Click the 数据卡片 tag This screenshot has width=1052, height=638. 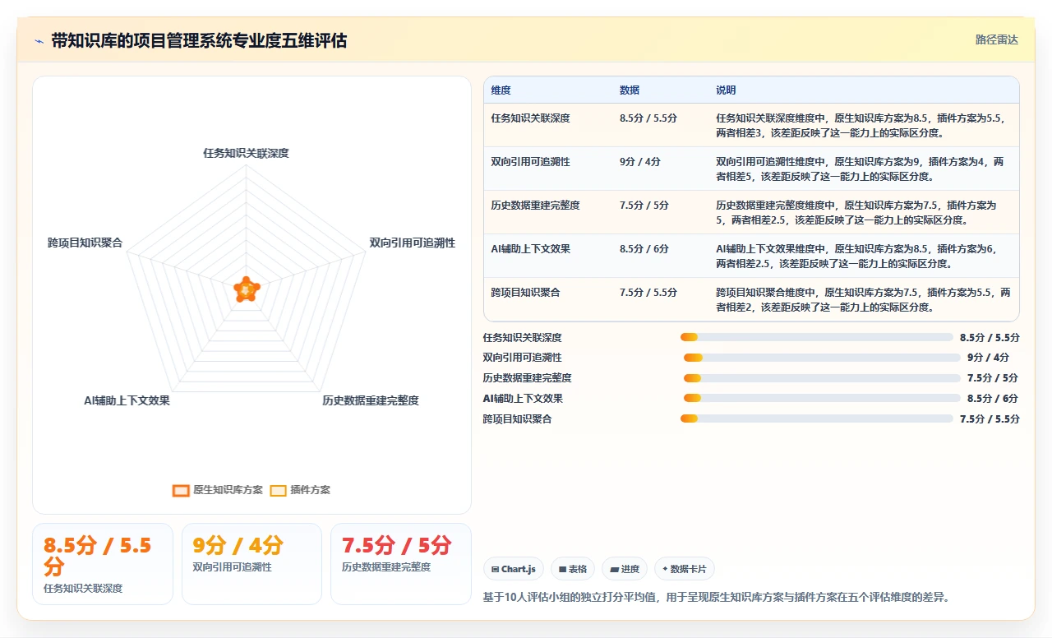tap(684, 569)
